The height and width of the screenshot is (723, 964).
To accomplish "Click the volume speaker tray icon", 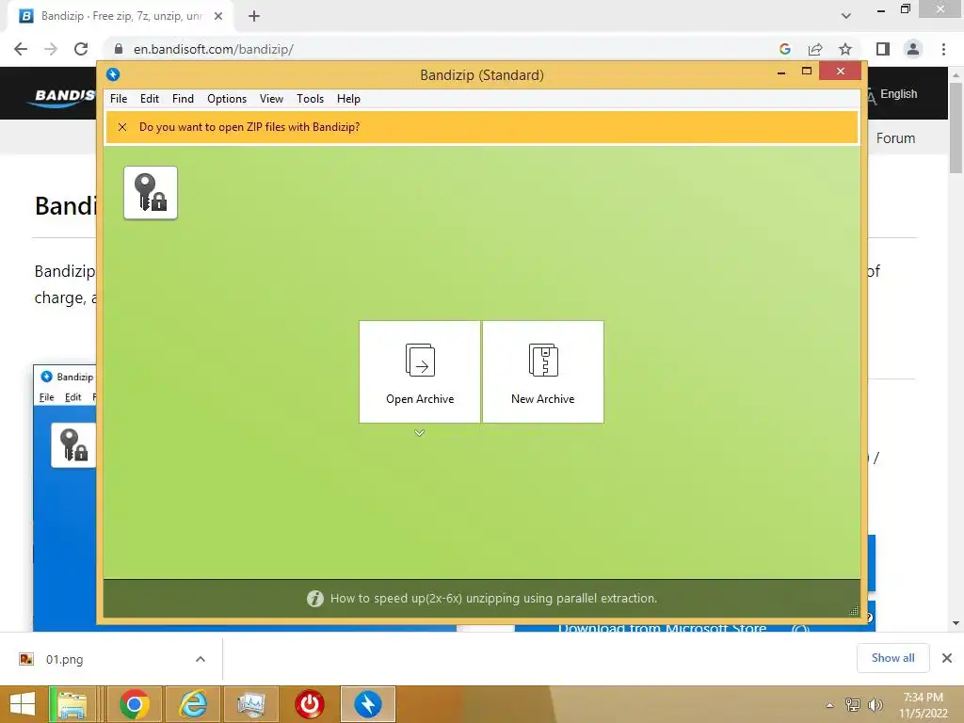I will pos(875,705).
